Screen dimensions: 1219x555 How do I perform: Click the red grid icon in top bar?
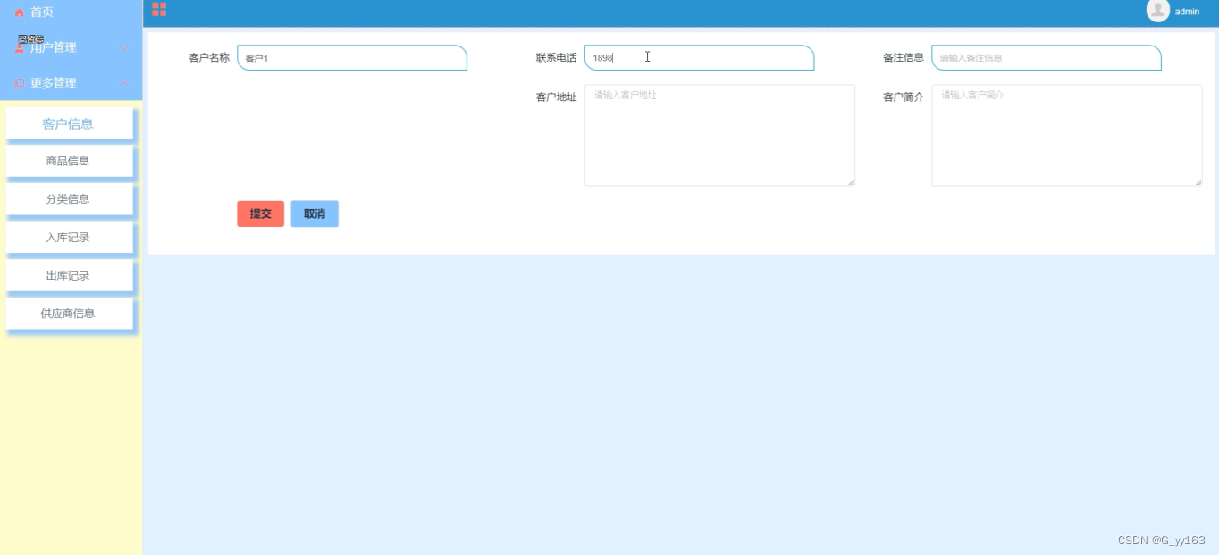(x=159, y=9)
